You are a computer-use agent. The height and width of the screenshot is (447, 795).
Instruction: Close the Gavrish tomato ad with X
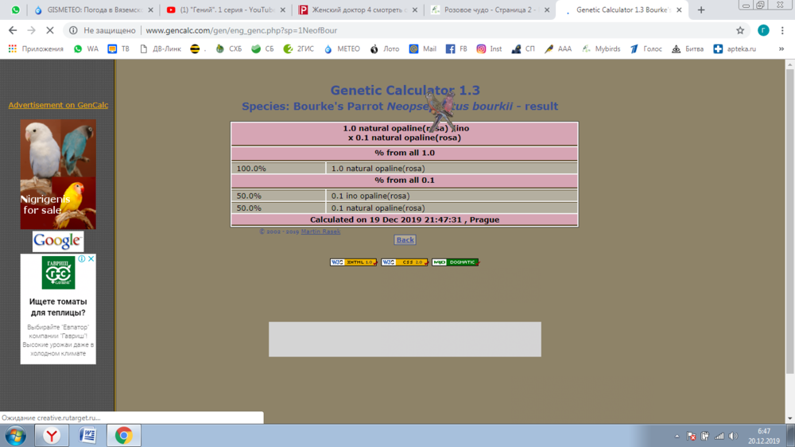coord(91,258)
